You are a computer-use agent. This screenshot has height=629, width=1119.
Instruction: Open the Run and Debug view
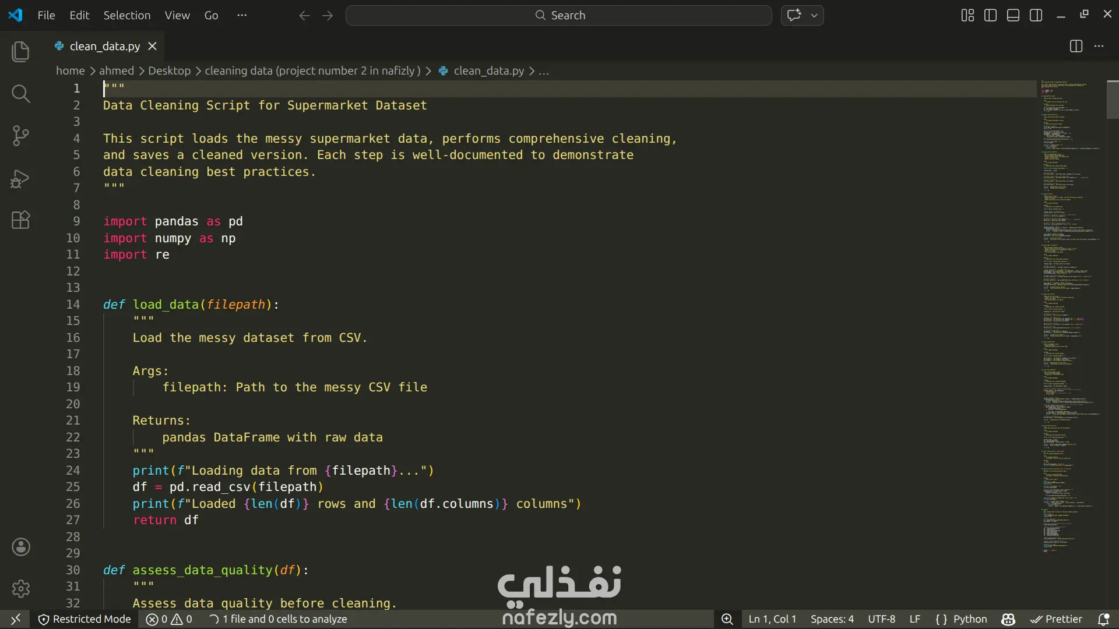(x=20, y=178)
